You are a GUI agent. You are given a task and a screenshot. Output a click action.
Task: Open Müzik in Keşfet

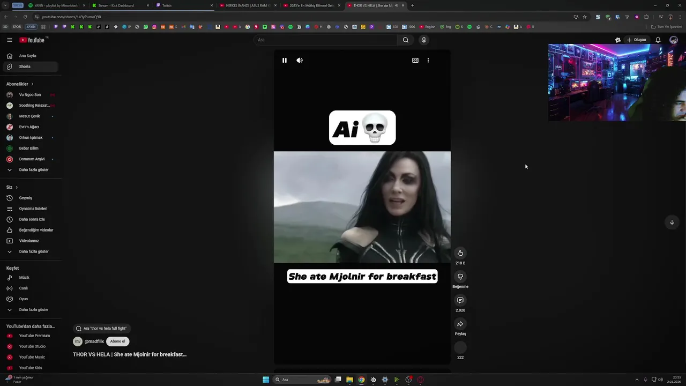pos(31,278)
